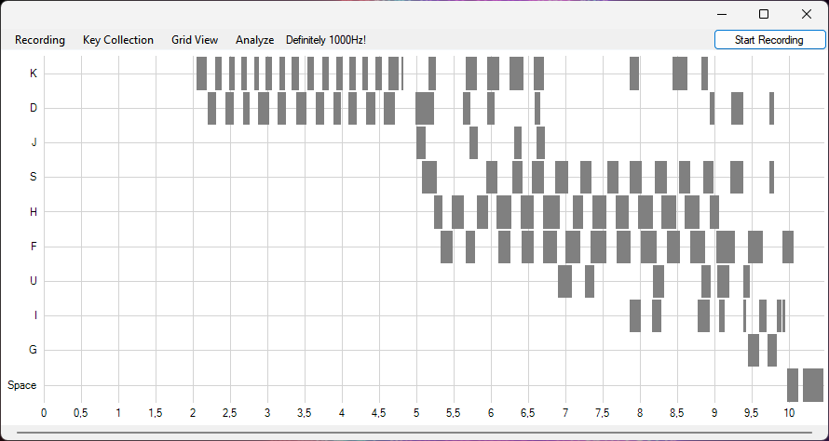Click the time axis label 5
Viewport: 829px width, 441px height.
pyautogui.click(x=416, y=413)
